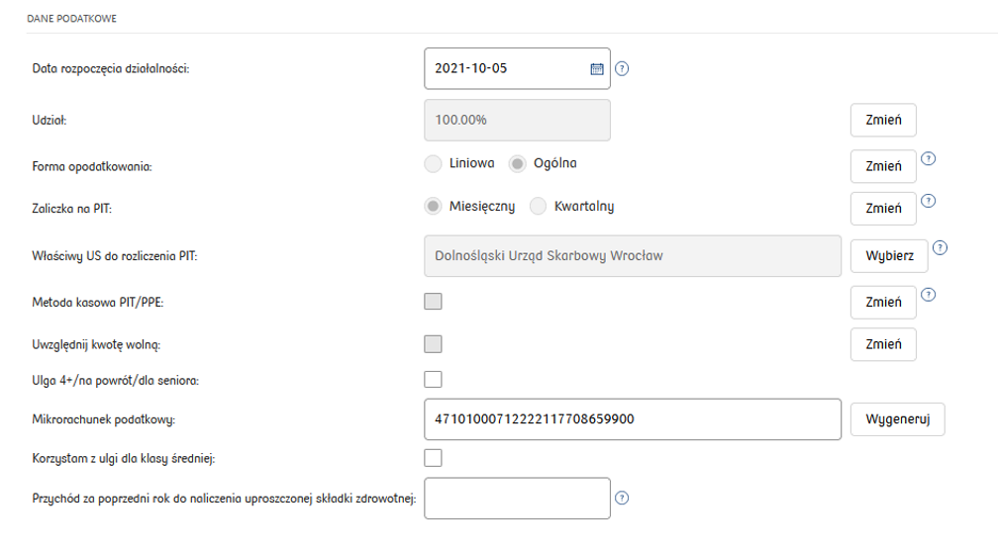Show help for previous year income field
Viewport: 998px width, 550px height.
click(622, 498)
